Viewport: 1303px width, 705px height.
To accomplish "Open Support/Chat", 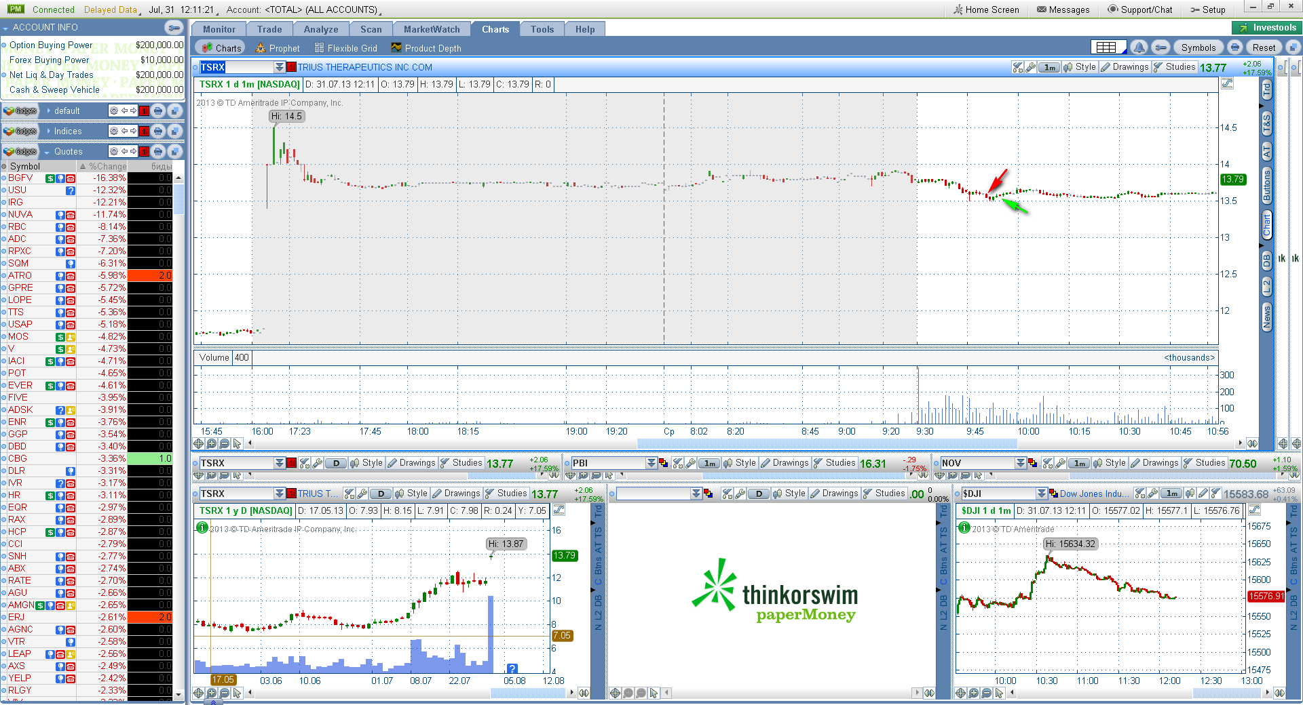I will (x=1140, y=9).
